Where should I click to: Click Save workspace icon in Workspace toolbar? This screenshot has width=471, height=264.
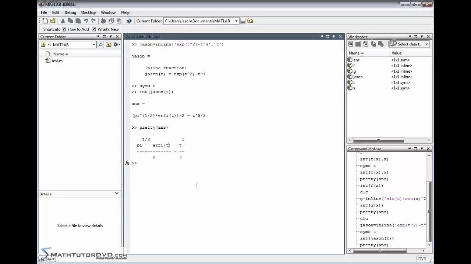click(x=373, y=44)
